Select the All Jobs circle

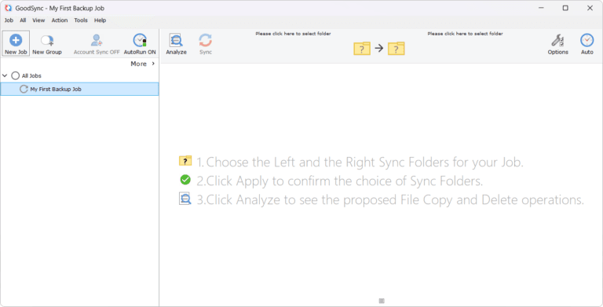(16, 76)
